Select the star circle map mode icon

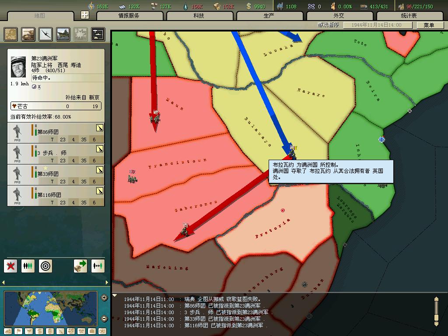102,332
